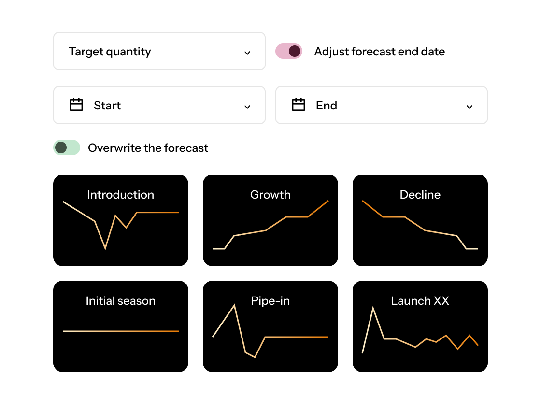Screen dimensions: 541x405
Task: Pick the Initial season flat-line pattern
Action: click(120, 326)
